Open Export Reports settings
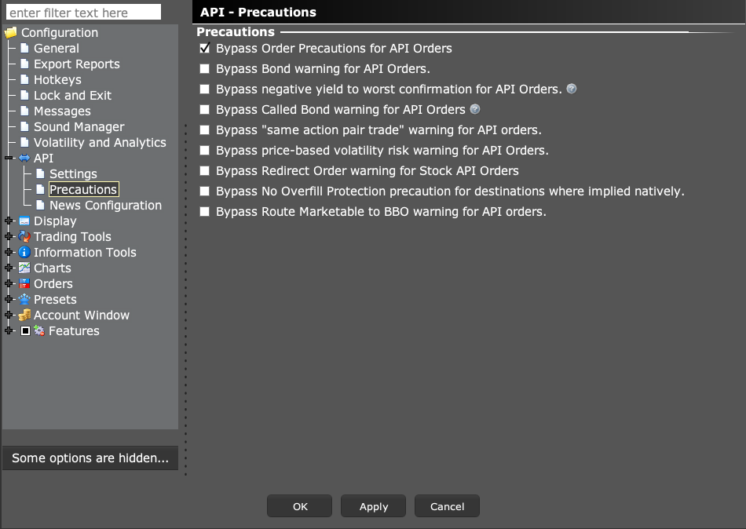Viewport: 746px width, 529px height. tap(77, 64)
